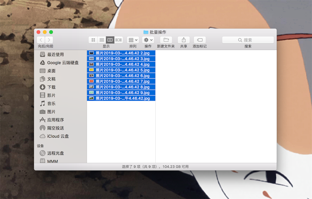Image resolution: width=312 pixels, height=199 pixels.
Task: Open 隔空投送 in the sidebar
Action: [x=61, y=128]
